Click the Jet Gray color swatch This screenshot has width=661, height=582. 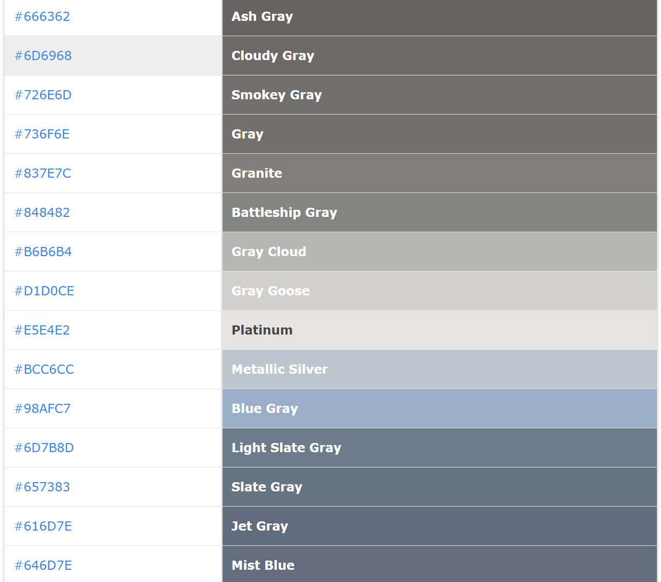[439, 526]
